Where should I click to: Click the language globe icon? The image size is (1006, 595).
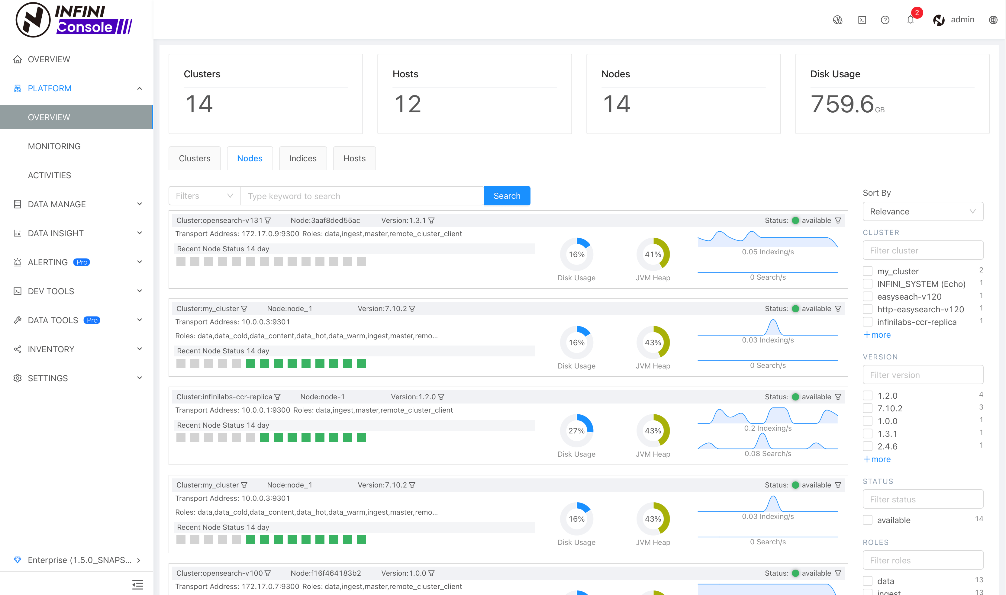993,20
